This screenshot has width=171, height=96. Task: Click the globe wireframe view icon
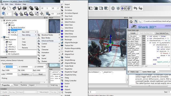pos(113,8)
